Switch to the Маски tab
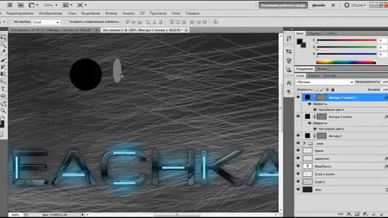 coord(322,68)
